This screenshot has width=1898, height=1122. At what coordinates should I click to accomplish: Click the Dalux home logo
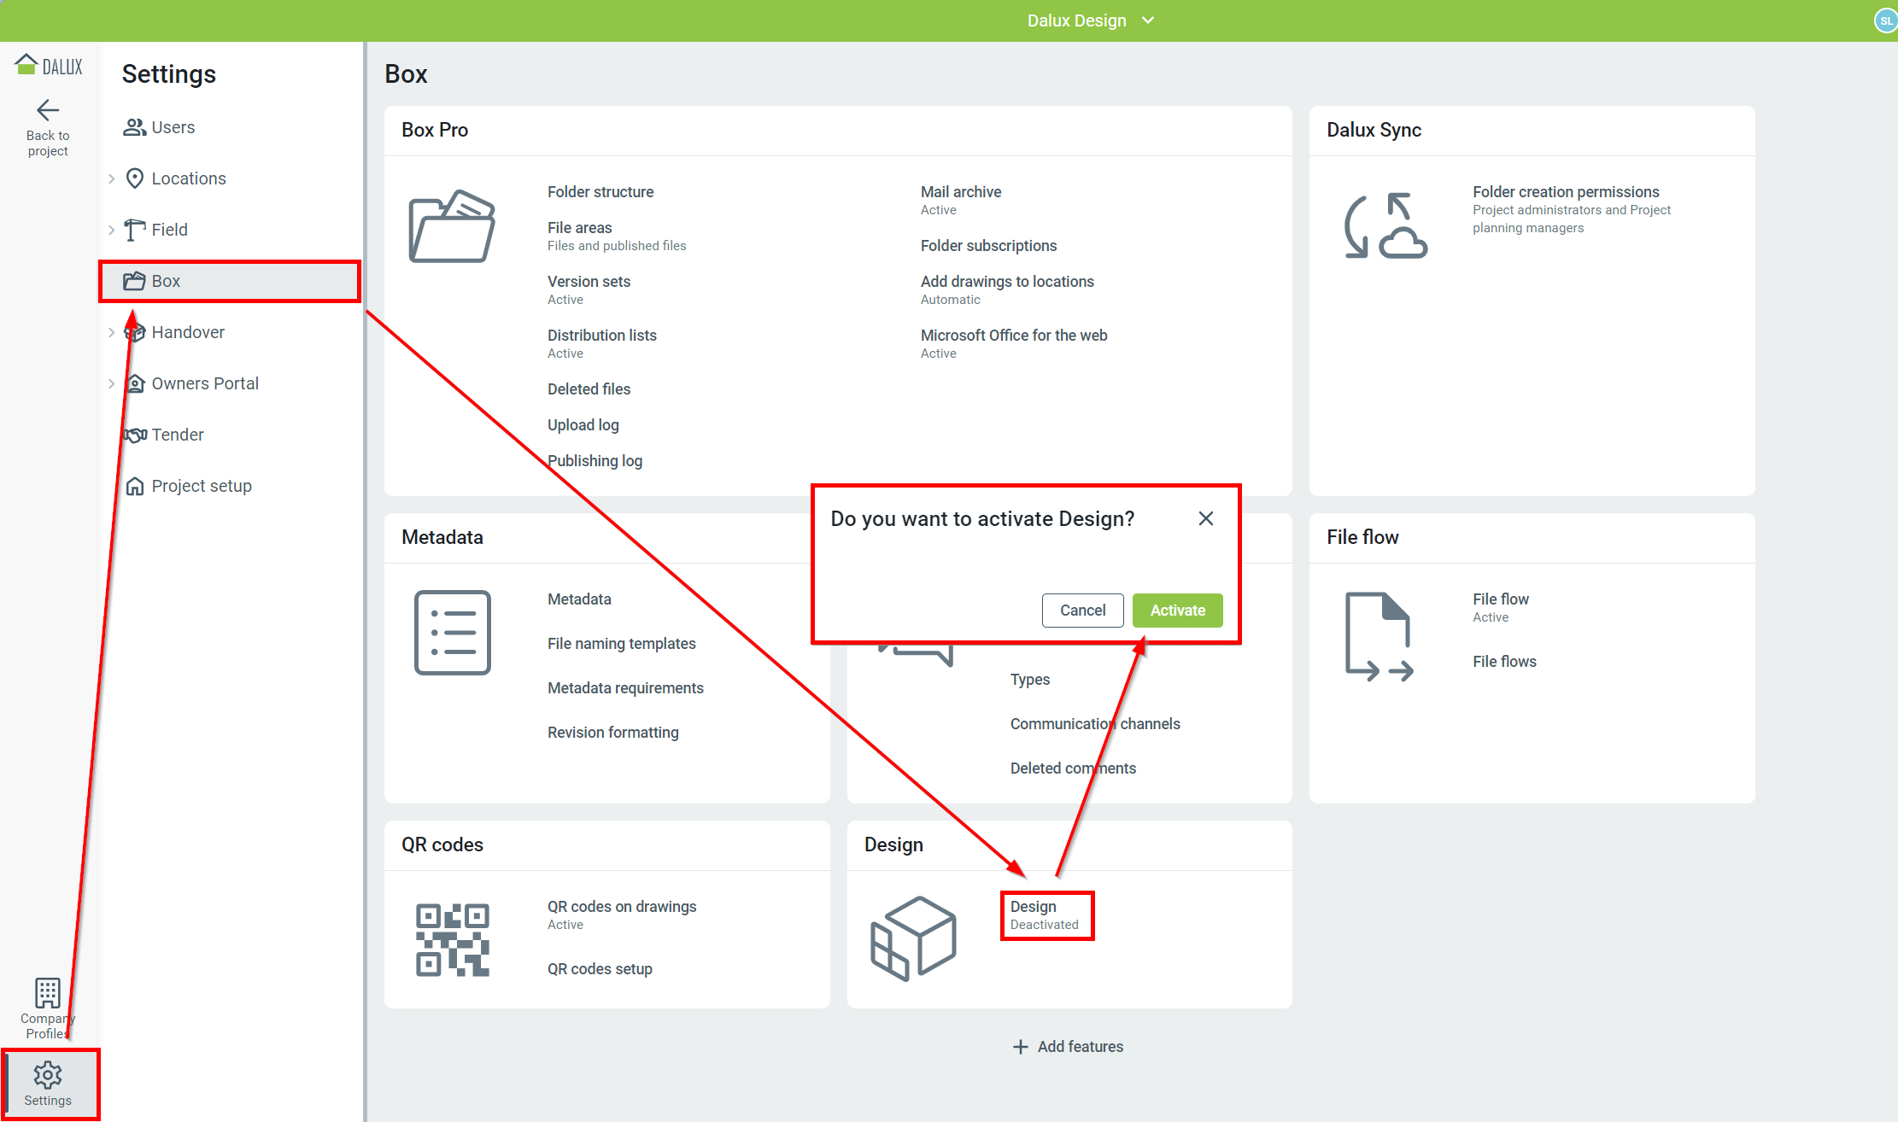tap(48, 64)
